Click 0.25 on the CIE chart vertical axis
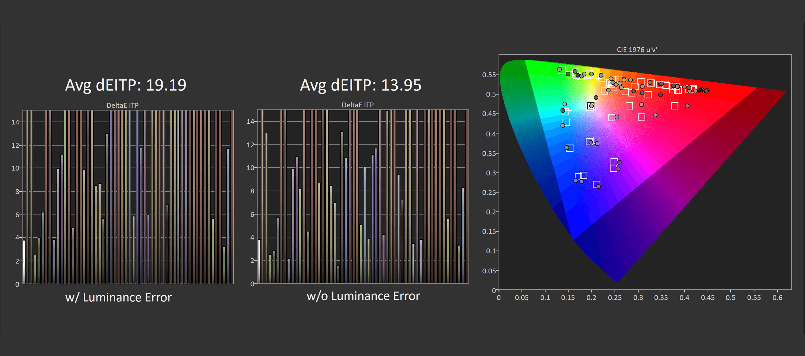 tap(489, 192)
